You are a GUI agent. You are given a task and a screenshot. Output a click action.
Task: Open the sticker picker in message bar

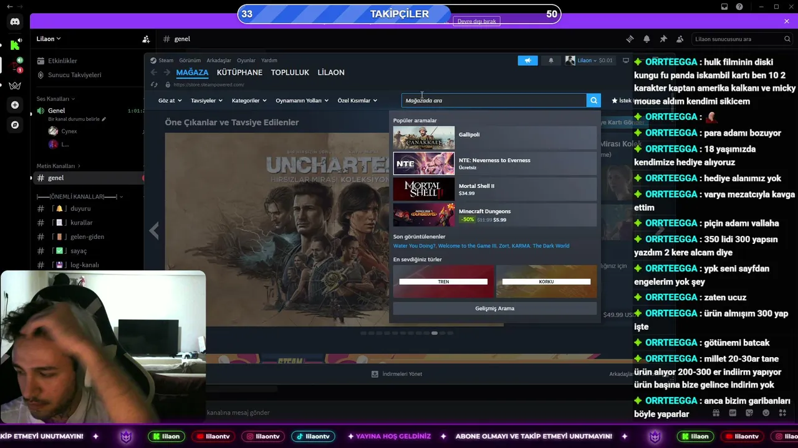point(749,413)
